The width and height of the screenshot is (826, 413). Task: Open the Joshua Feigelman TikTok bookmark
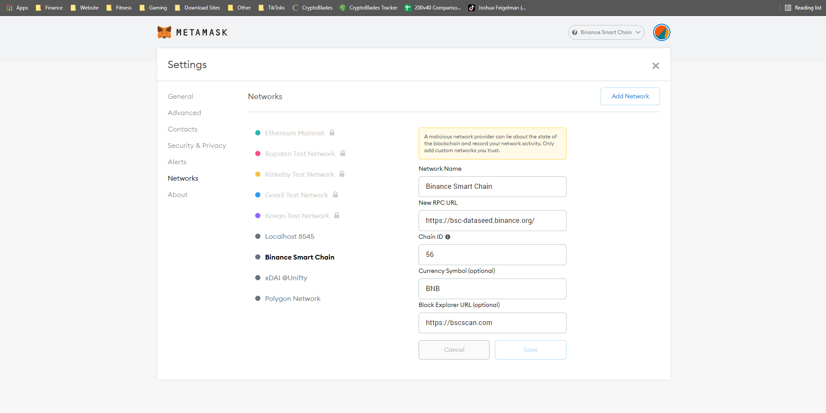point(497,8)
